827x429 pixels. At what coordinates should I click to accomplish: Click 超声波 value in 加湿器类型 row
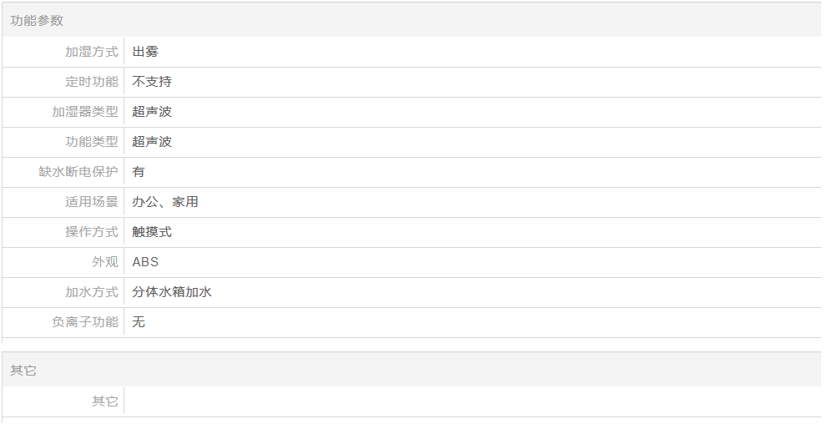pos(152,112)
